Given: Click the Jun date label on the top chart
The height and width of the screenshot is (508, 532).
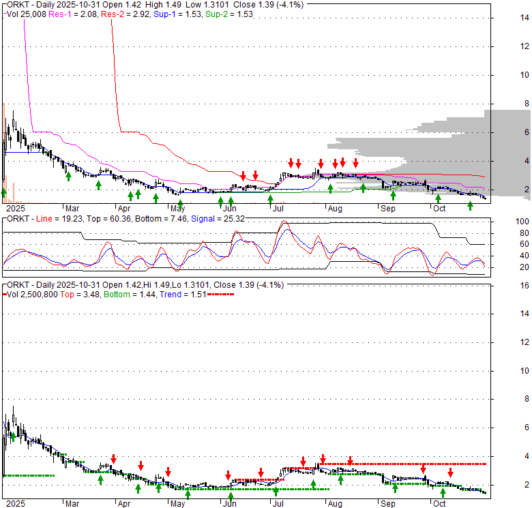Looking at the screenshot, I should tap(230, 209).
